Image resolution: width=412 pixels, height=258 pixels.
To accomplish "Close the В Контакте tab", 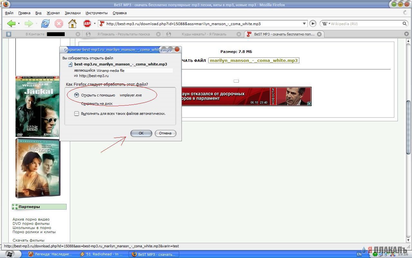I will coord(78,34).
